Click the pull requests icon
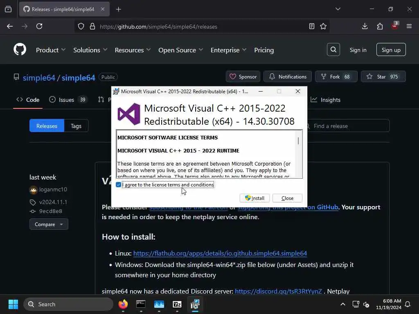419x314 pixels. (101, 100)
